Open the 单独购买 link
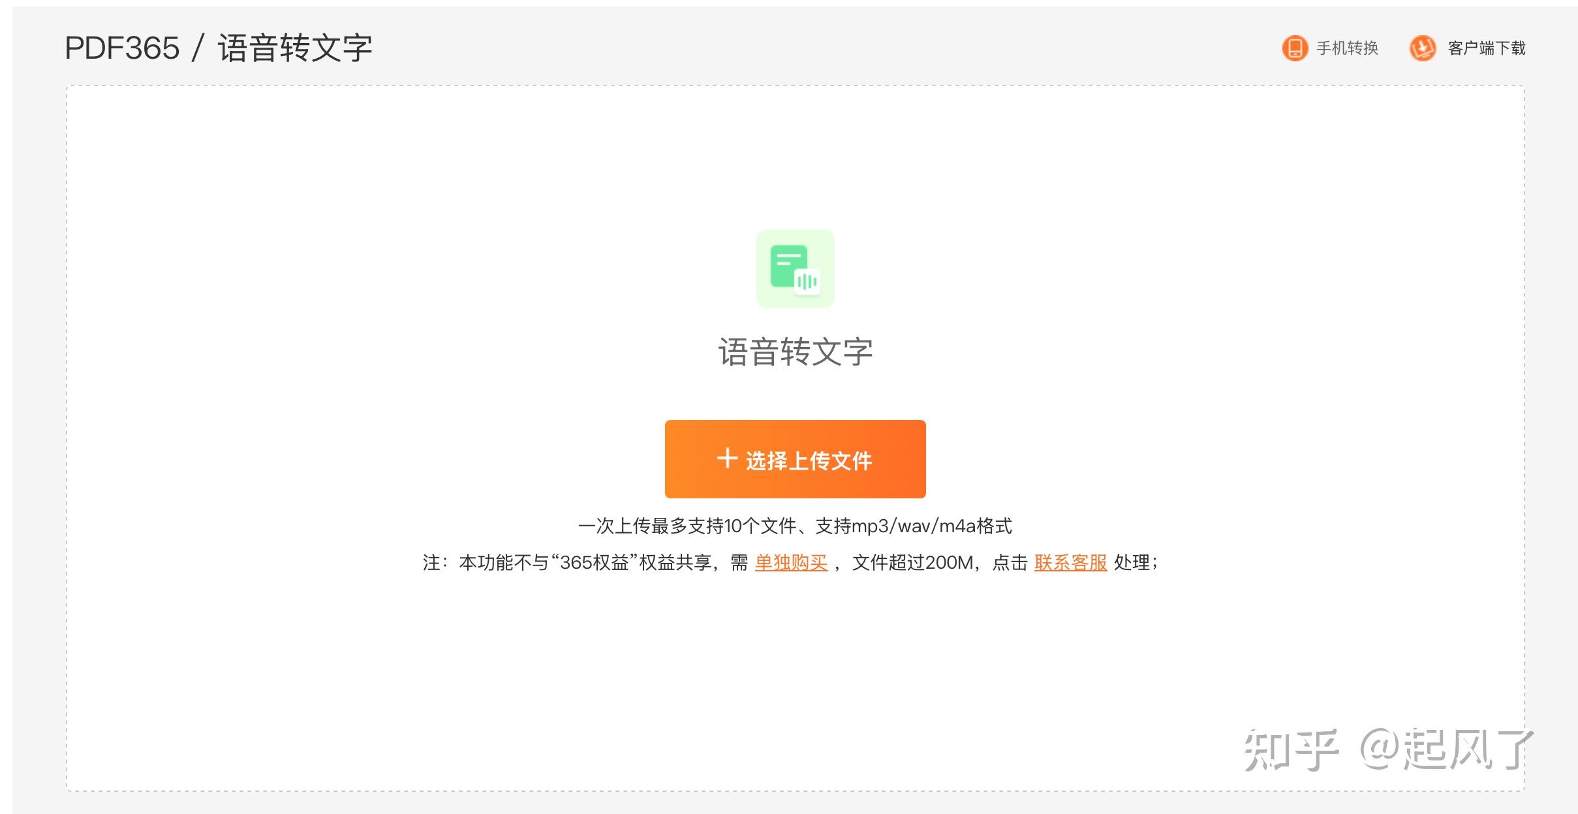 (791, 562)
